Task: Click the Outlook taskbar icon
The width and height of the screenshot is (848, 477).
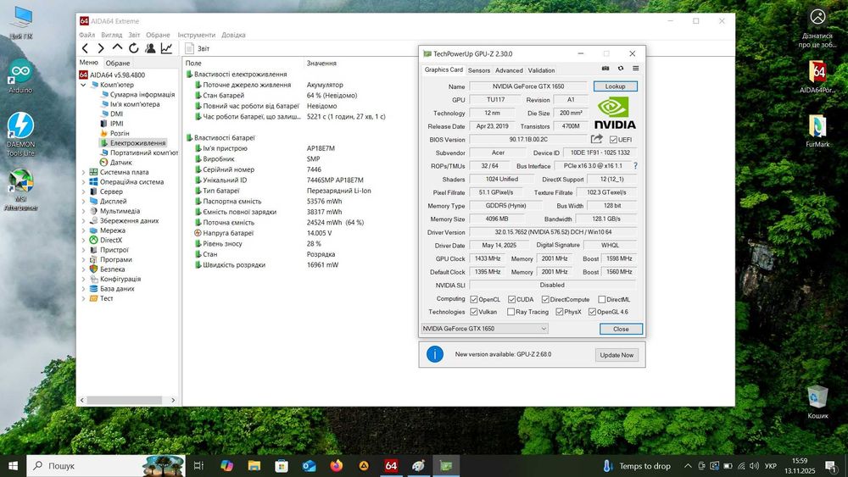Action: coord(309,465)
